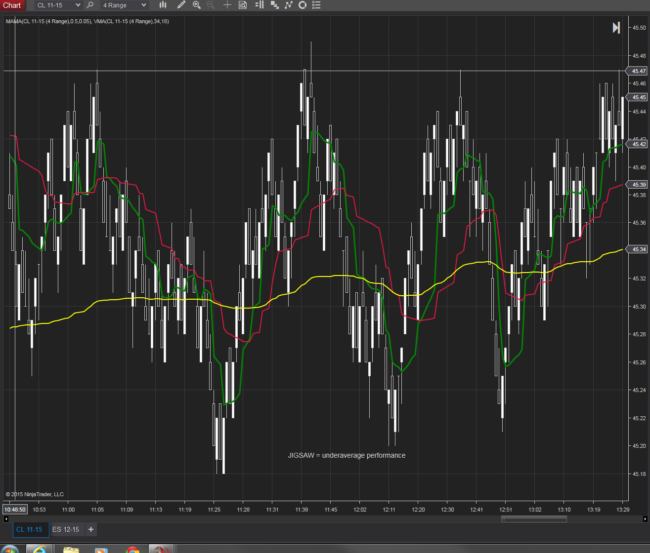
Task: Open Internet Explorer from taskbar
Action: click(x=39, y=549)
